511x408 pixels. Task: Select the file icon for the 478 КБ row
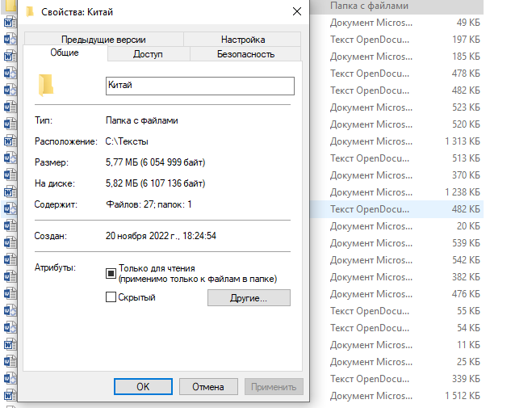pos(10,74)
